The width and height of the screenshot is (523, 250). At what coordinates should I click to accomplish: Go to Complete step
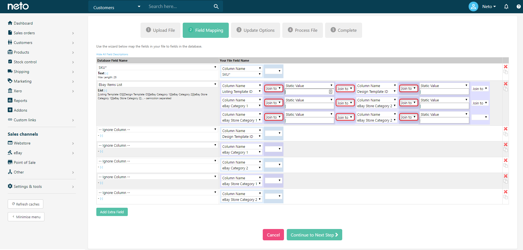tap(344, 30)
